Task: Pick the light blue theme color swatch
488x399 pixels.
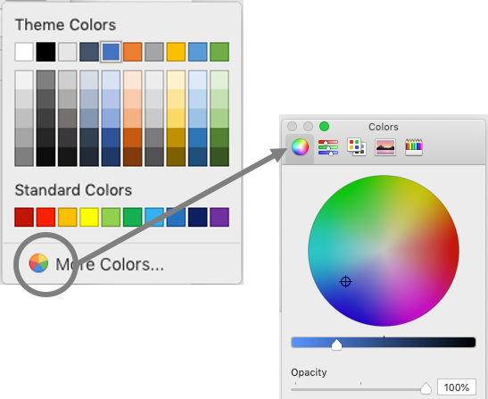Action: (198, 52)
